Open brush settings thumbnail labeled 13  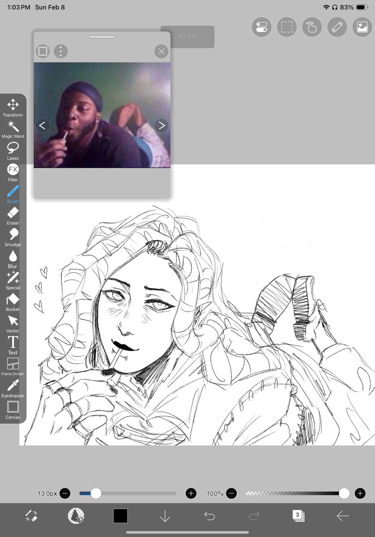pos(76,516)
